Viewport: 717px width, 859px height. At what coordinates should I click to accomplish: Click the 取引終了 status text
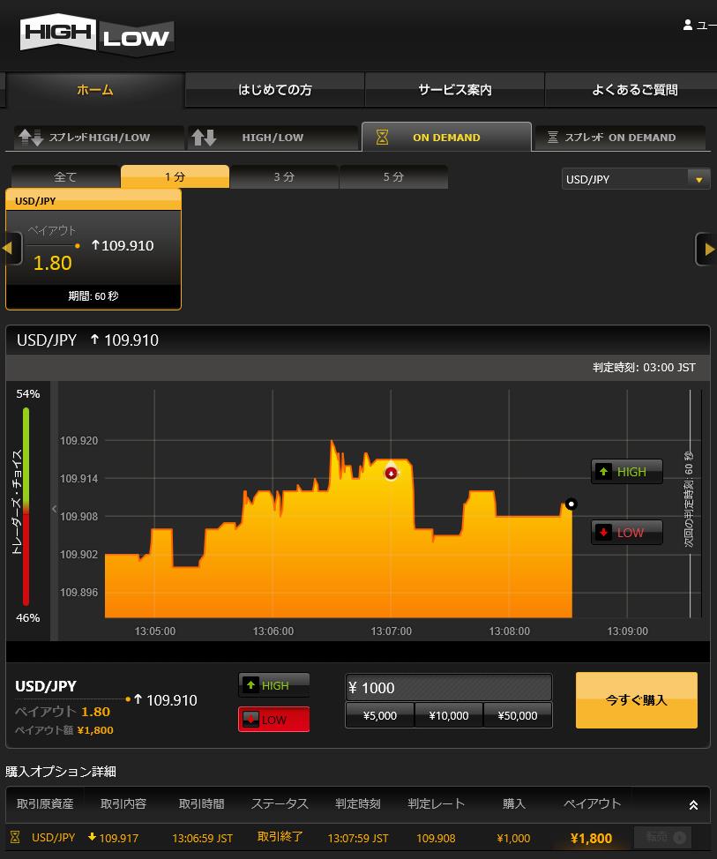point(280,837)
